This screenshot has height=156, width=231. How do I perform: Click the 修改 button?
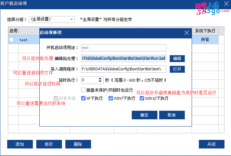coord(49,144)
